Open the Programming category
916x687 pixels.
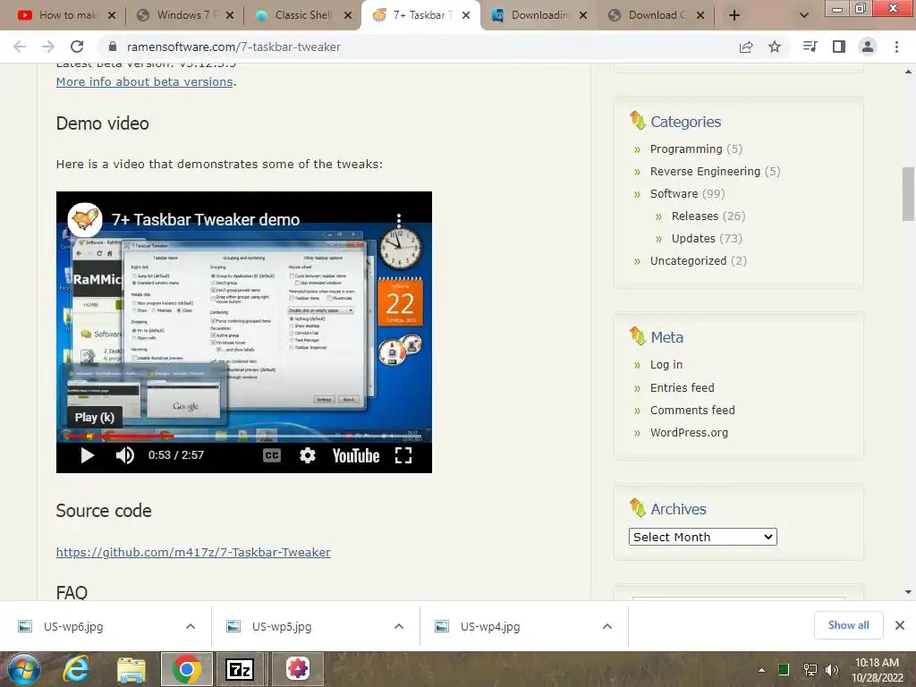click(686, 149)
